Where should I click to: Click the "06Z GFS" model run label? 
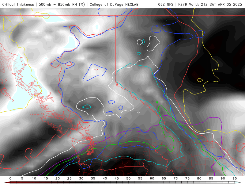166,4
